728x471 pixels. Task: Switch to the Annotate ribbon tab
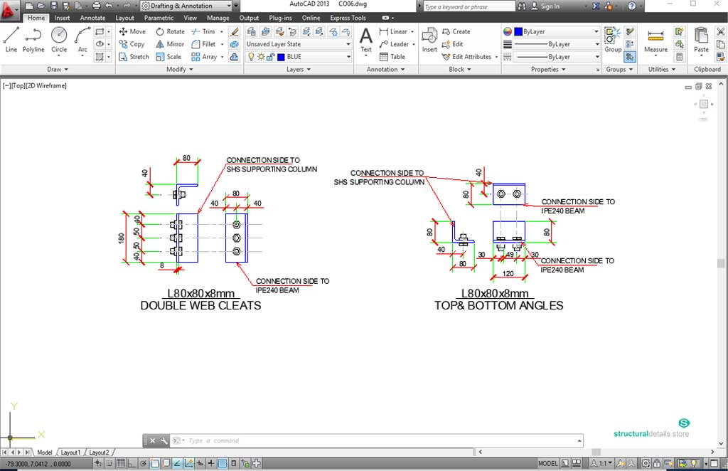pos(92,18)
